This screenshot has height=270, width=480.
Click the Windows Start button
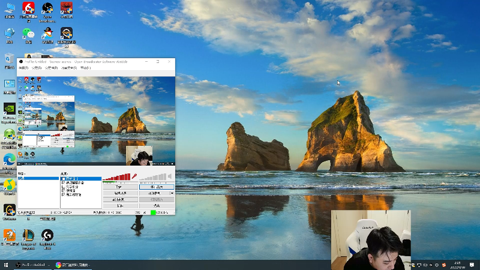(x=6, y=265)
